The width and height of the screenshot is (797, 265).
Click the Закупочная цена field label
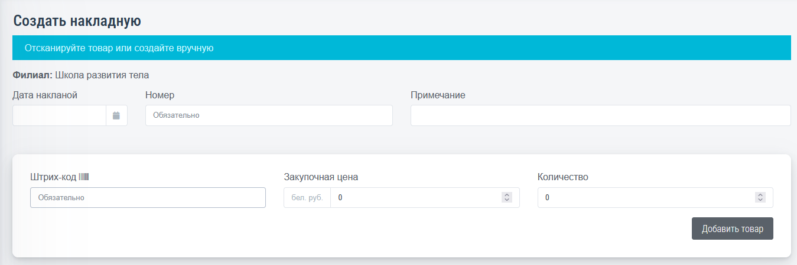click(x=321, y=177)
